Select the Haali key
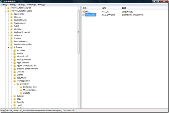The width and height of the screenshot is (169, 113). coord(19,105)
